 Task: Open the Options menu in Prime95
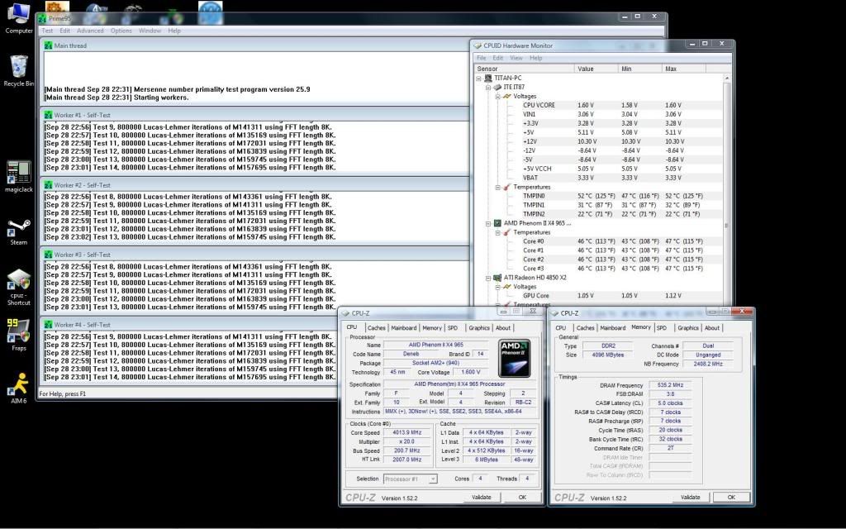click(x=121, y=31)
